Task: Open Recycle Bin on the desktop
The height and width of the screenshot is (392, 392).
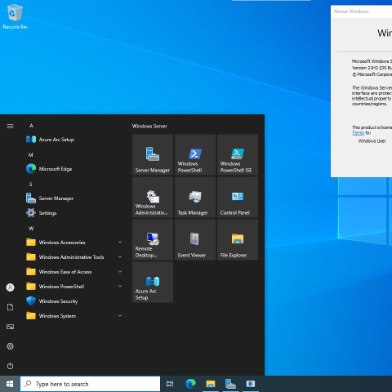Action: tap(15, 17)
